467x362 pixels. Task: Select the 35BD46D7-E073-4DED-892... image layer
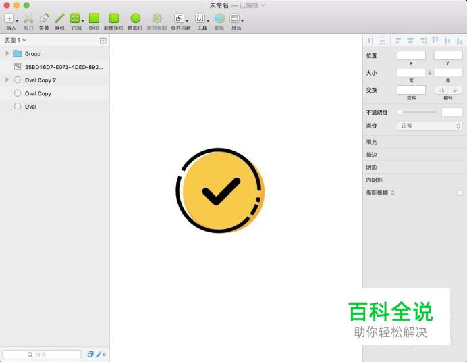tap(55, 67)
